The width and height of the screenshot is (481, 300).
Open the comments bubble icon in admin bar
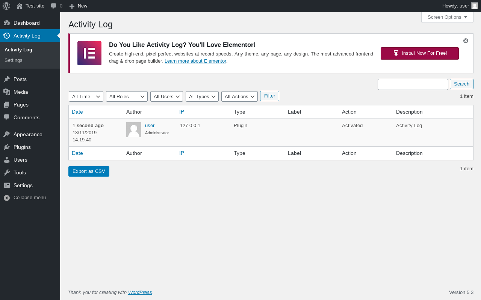(54, 6)
